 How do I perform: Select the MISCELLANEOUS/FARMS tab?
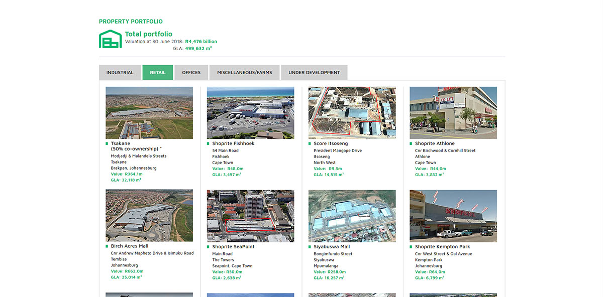[x=244, y=72]
